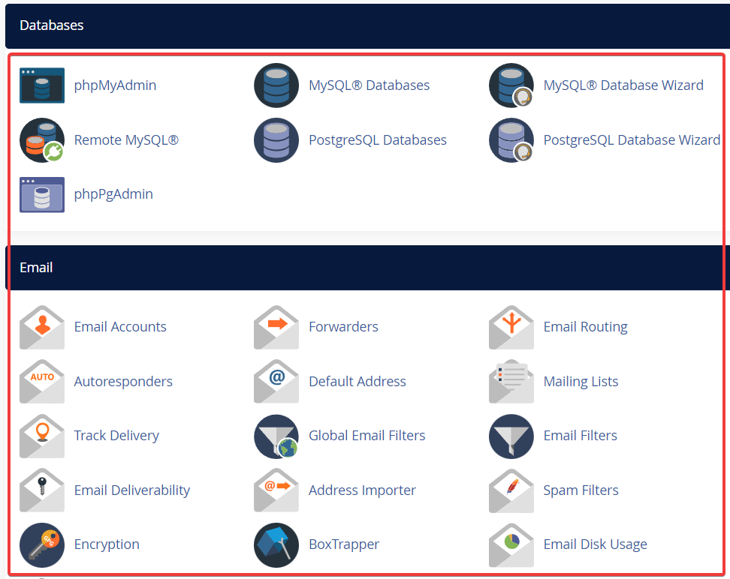This screenshot has height=579, width=730.
Task: Go to the Email Disk Usage link
Action: [595, 544]
